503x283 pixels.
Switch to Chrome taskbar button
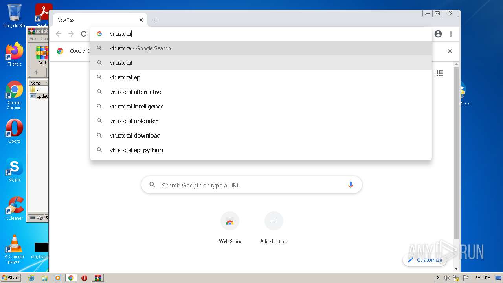pyautogui.click(x=71, y=278)
